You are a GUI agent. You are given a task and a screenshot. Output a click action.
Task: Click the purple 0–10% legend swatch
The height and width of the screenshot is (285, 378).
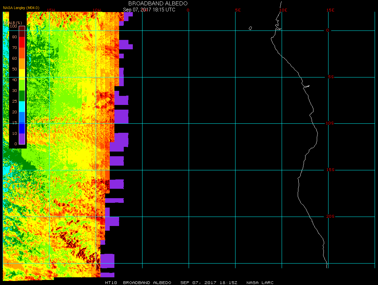(x=22, y=139)
